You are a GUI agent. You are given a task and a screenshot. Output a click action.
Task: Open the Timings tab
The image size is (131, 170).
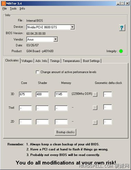point(55,61)
